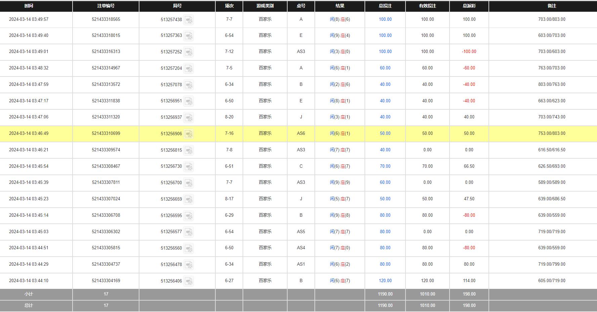Select order number 521433311838

(106, 101)
